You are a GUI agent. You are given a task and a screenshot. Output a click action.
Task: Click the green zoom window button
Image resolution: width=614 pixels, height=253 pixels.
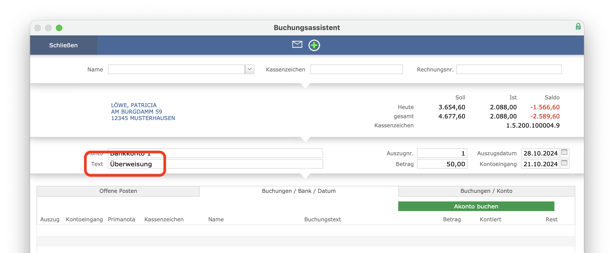59,28
